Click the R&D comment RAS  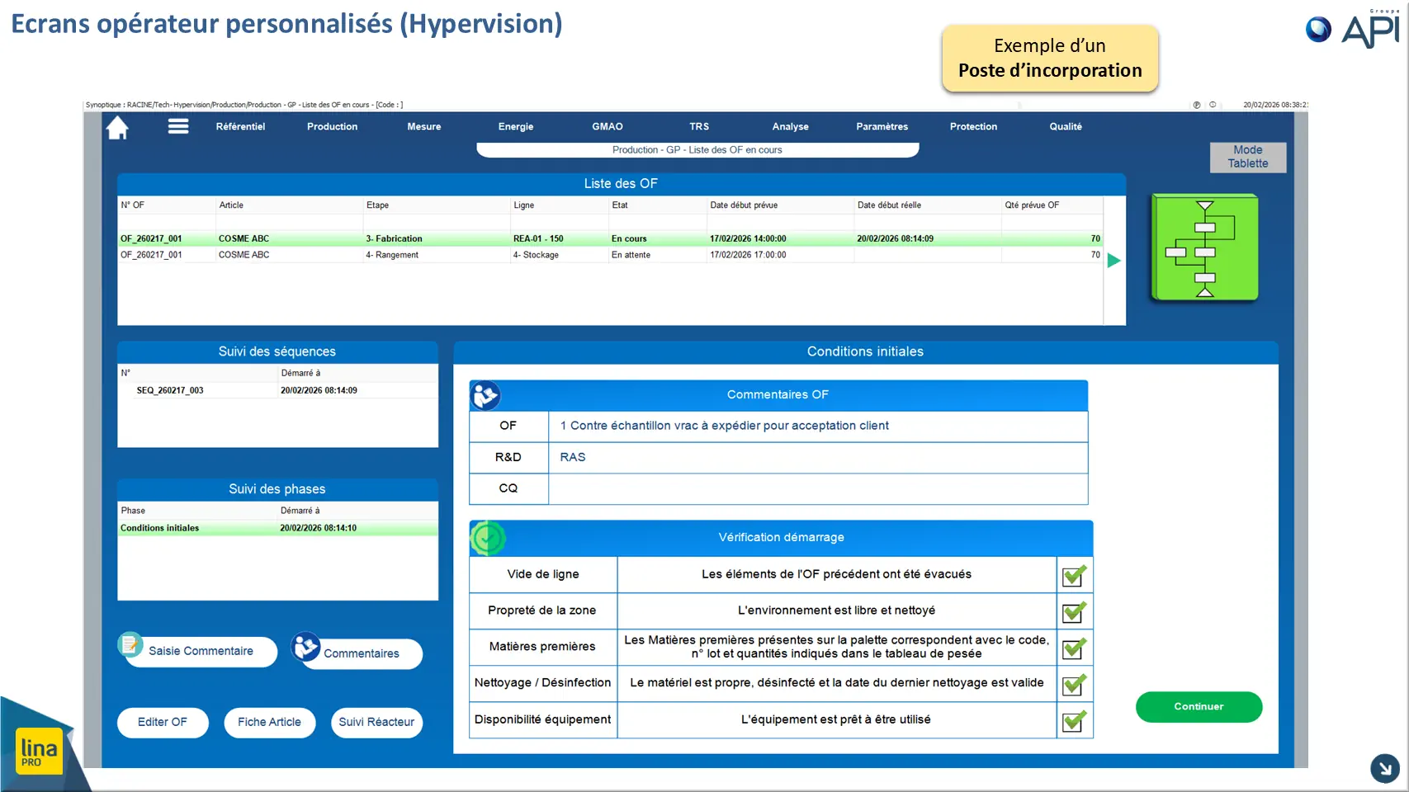[818, 458]
